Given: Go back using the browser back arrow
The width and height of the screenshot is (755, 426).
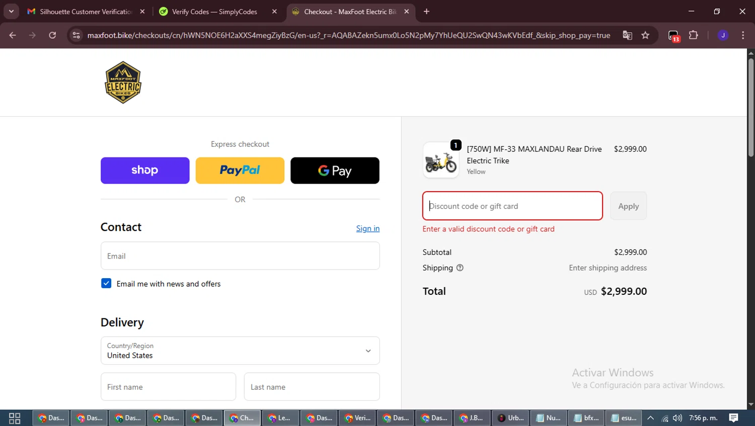Looking at the screenshot, I should (x=13, y=35).
